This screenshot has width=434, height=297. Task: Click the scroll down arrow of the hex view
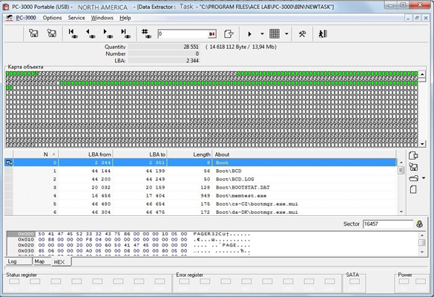click(422, 252)
